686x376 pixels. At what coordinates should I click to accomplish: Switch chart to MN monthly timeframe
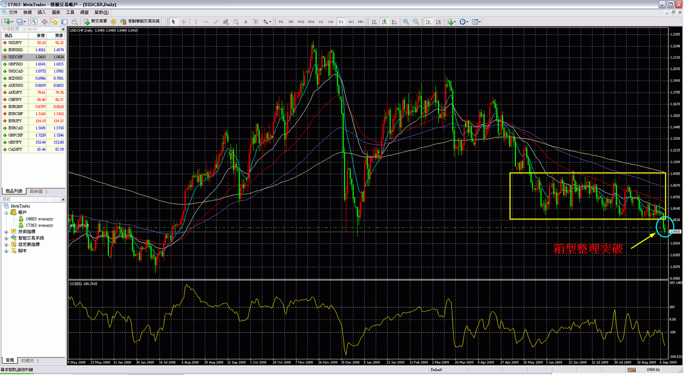point(361,21)
